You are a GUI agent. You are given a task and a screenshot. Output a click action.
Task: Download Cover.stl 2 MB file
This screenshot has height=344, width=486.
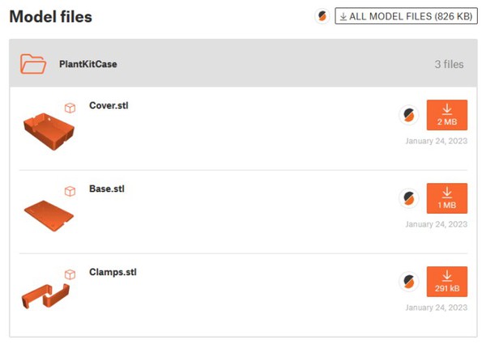(446, 115)
